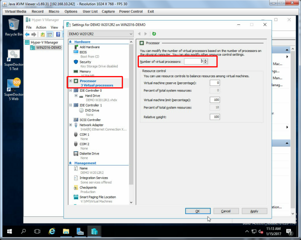The height and width of the screenshot is (240, 301).
Task: Click the Apply button
Action: pos(254,211)
